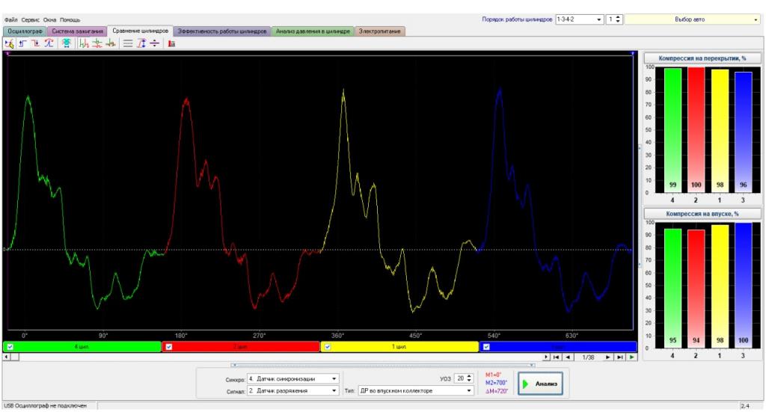Click the horizontal lines toolbar icon
766x412 pixels.
tap(128, 43)
